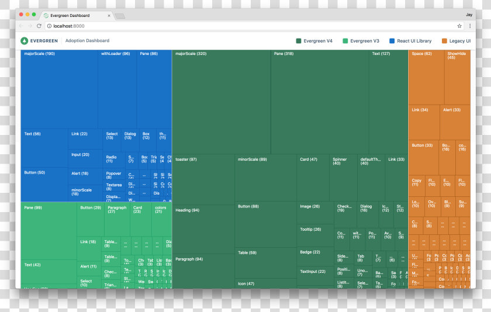Select the Paragraph (94) tile

203,271
